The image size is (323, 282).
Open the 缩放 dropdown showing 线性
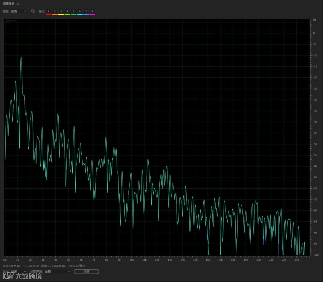[19, 11]
